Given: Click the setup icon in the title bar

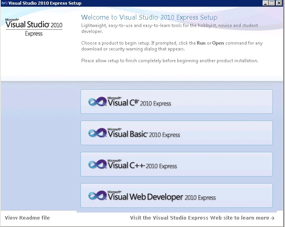Looking at the screenshot, I should [4, 3].
